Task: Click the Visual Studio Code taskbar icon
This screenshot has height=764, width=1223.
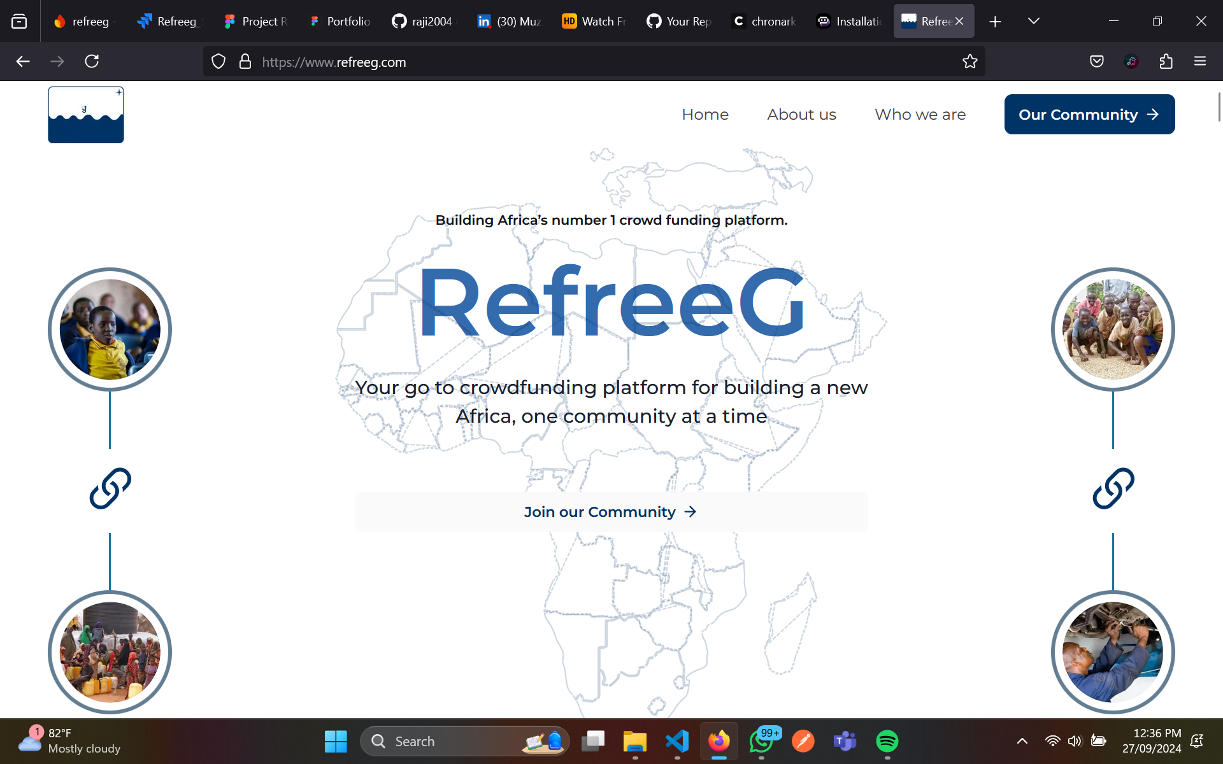Action: (677, 740)
